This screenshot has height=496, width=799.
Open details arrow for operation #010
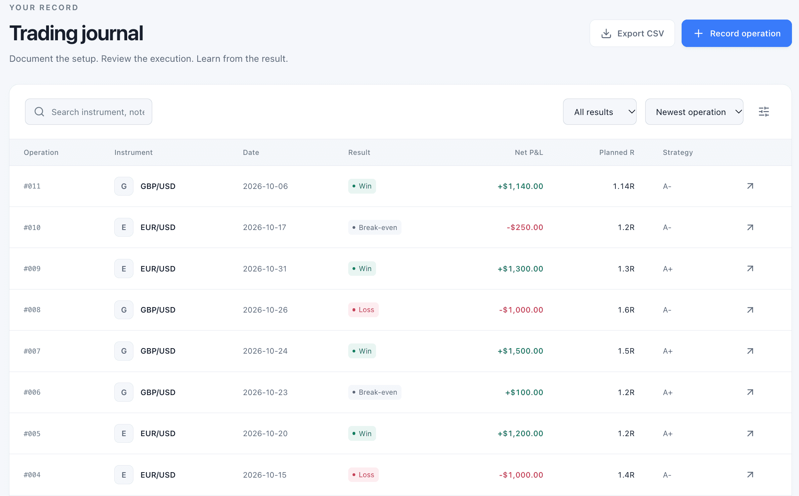[750, 227]
